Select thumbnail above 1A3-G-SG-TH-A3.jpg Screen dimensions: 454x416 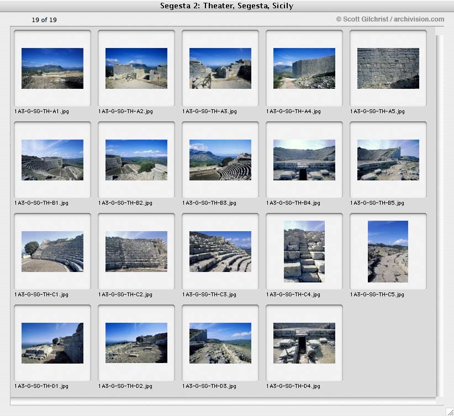point(220,68)
